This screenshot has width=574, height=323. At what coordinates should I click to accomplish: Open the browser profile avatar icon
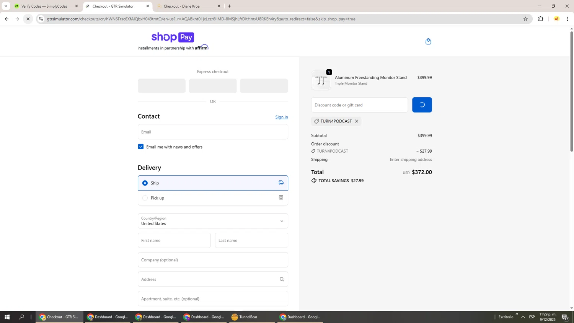(x=556, y=19)
